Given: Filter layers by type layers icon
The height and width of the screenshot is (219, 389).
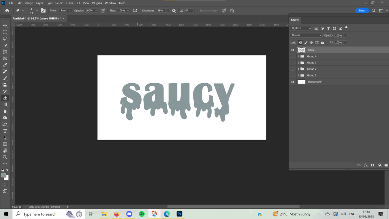Looking at the screenshot, I should pyautogui.click(x=328, y=29).
